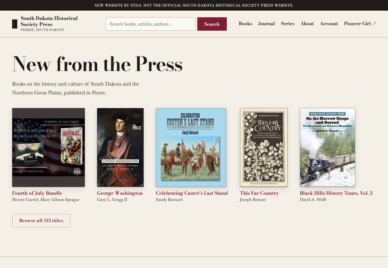Click Black Hills History Tours, Vol. 3 title
The height and width of the screenshot is (268, 388).
tap(336, 193)
